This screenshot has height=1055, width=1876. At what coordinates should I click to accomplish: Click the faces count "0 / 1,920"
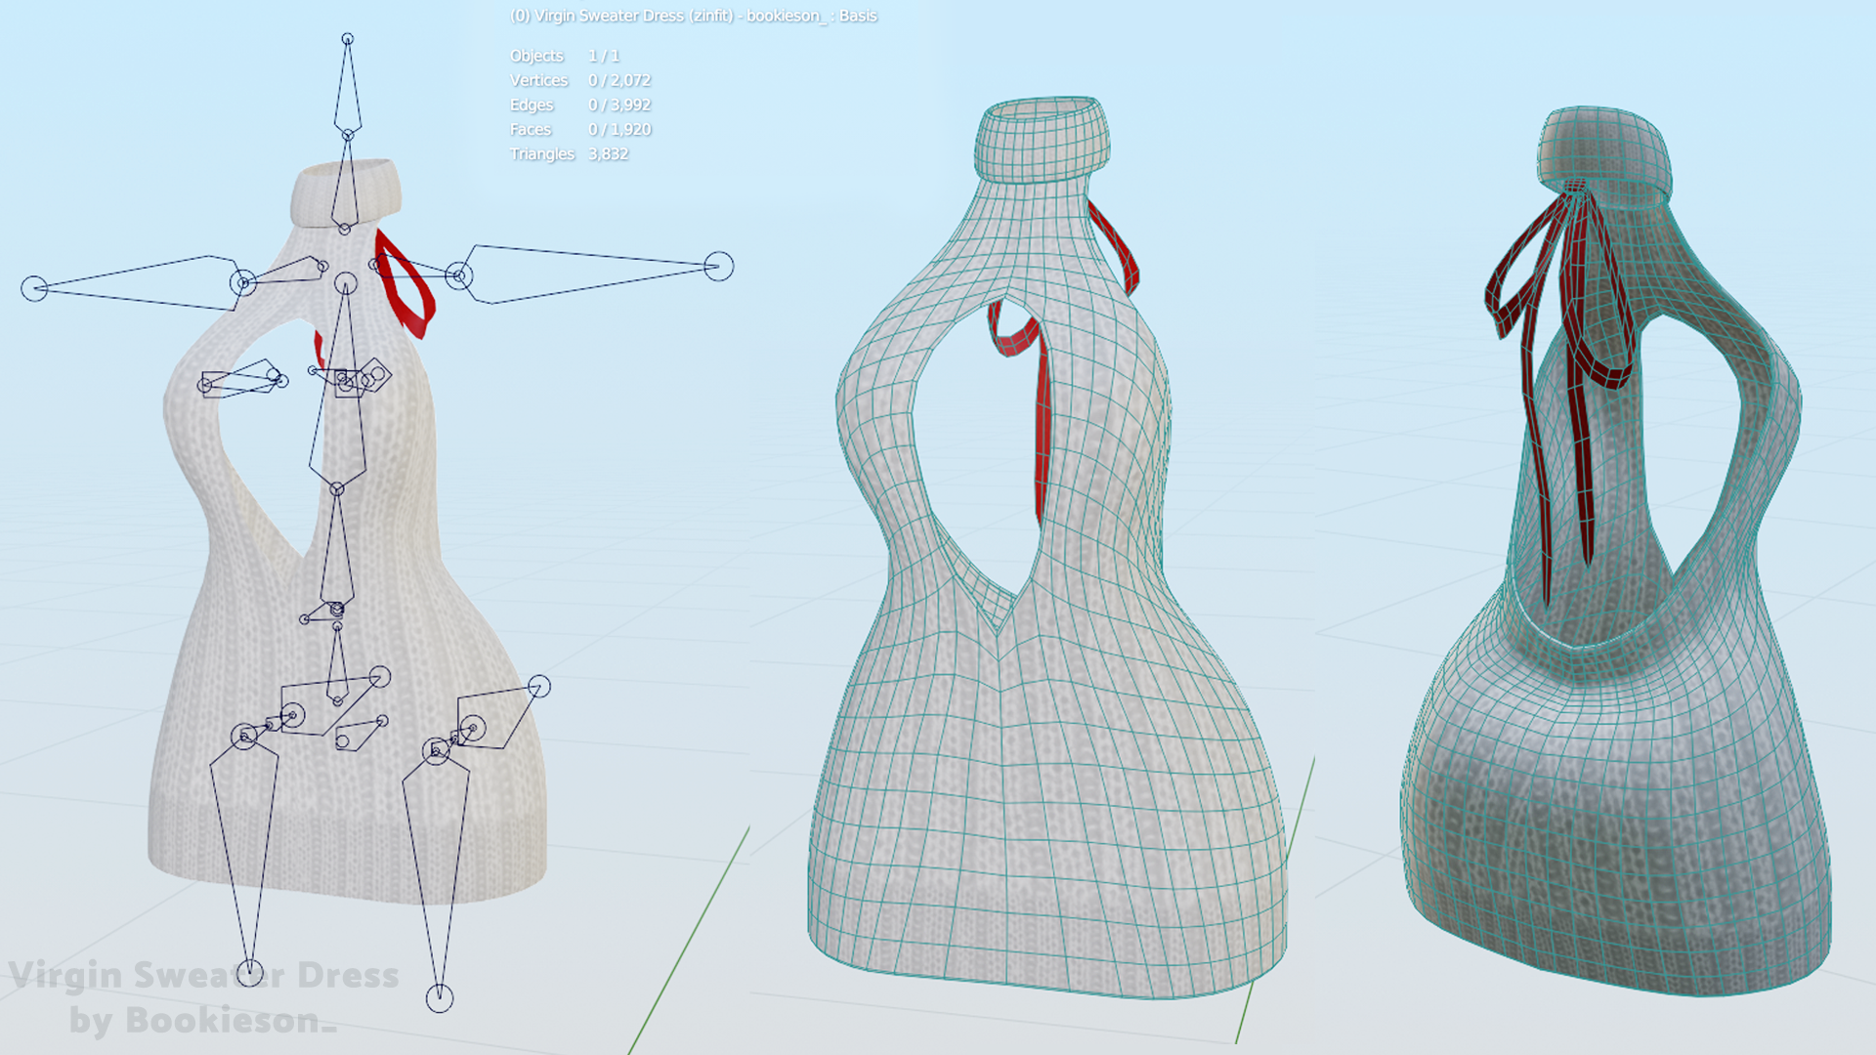[619, 129]
